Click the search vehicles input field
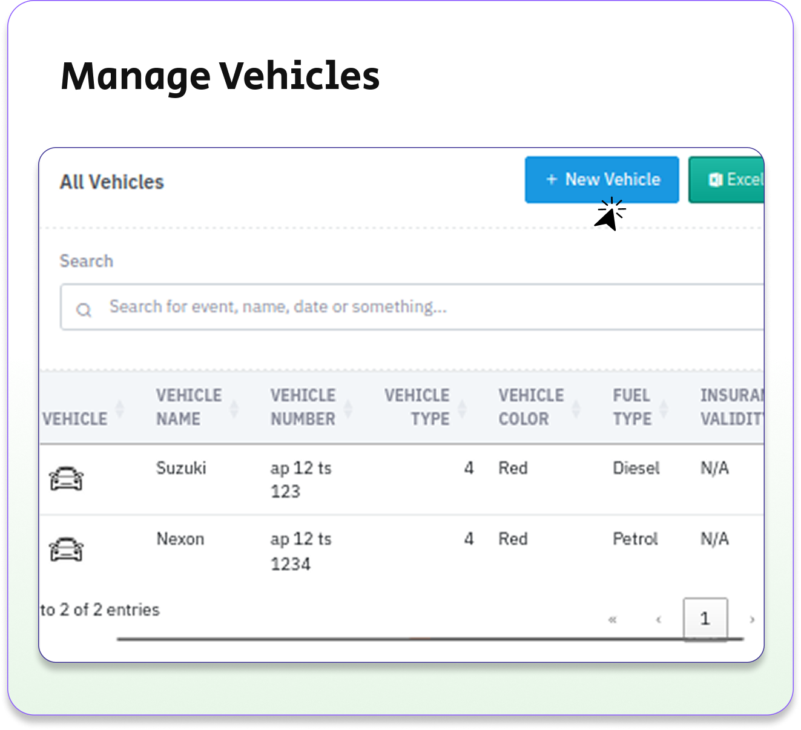 (x=424, y=307)
